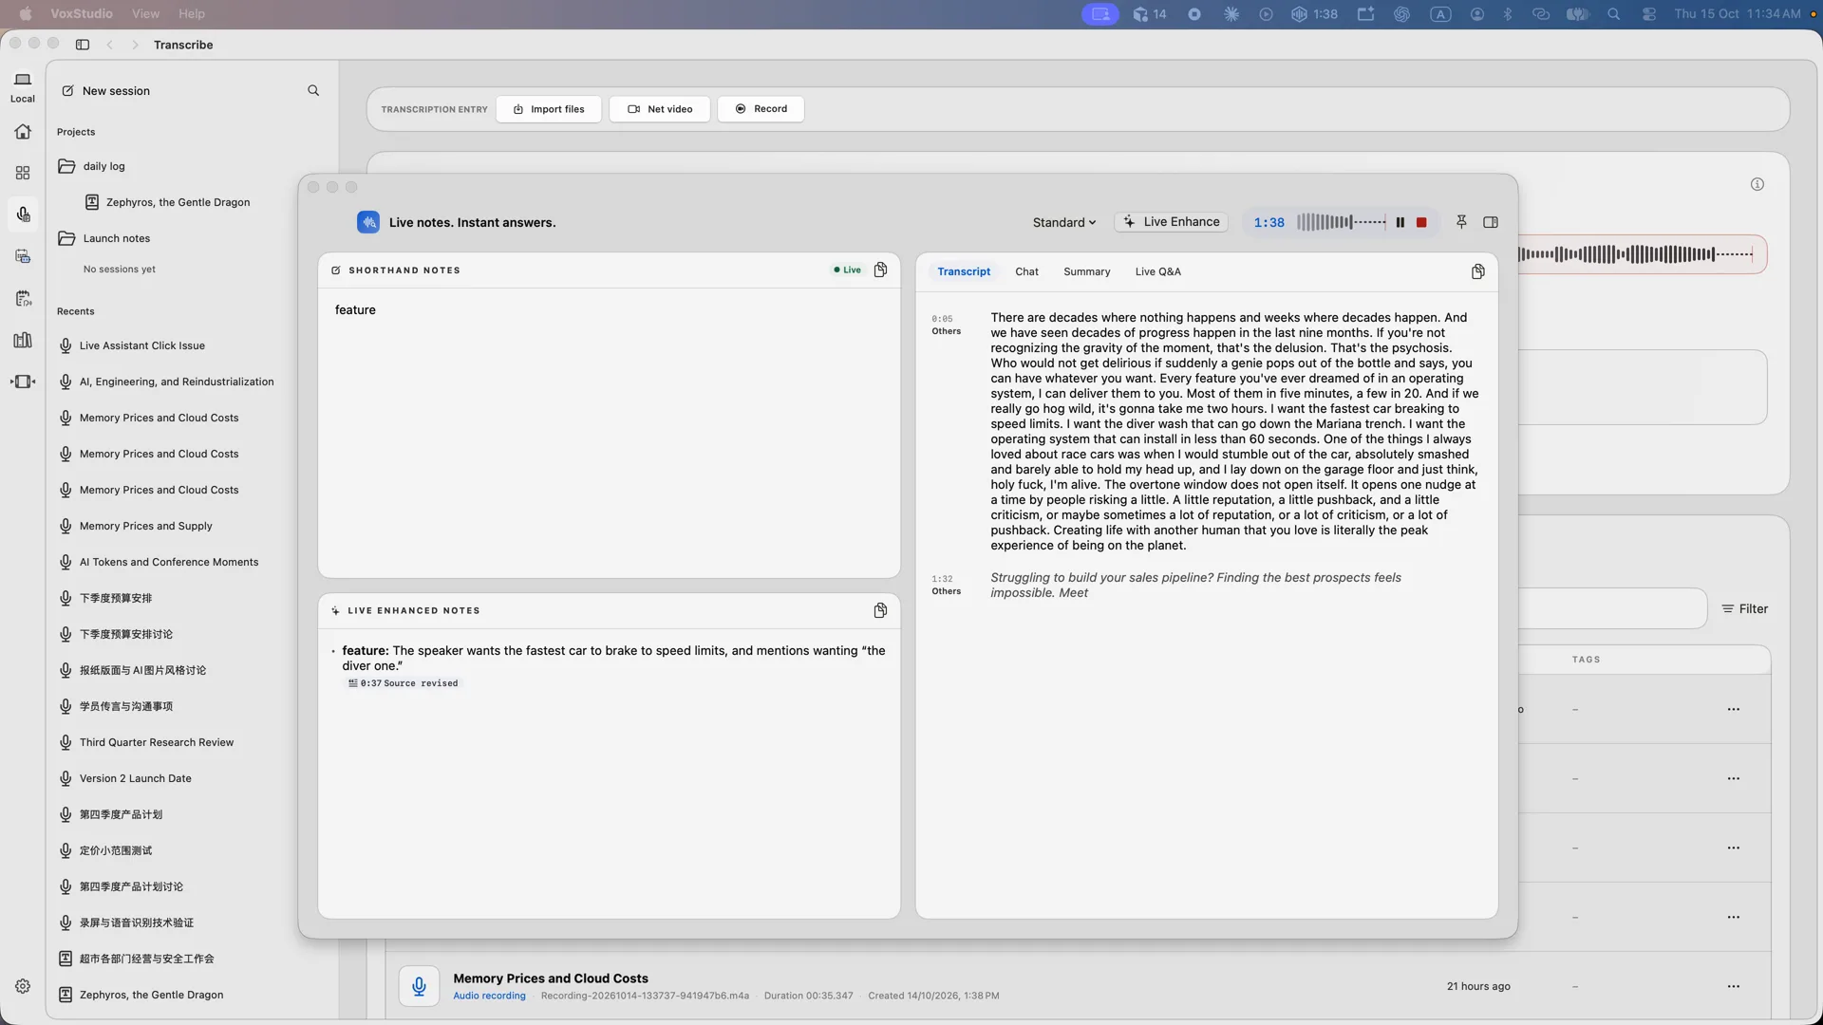Open settings gear in left rail

pyautogui.click(x=23, y=987)
